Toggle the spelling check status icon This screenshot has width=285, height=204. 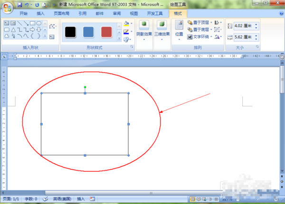[45, 199]
